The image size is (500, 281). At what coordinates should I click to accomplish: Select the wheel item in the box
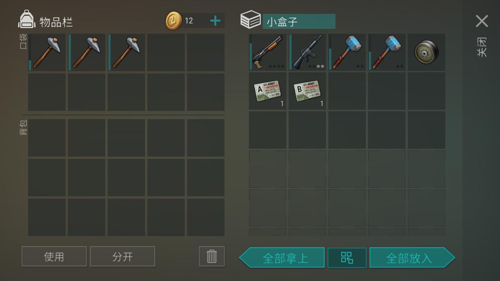(x=427, y=52)
